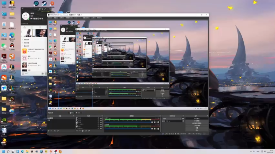This screenshot has height=154, width=275.
Task: Toggle visibility eye of top source row
Action: 98,118
